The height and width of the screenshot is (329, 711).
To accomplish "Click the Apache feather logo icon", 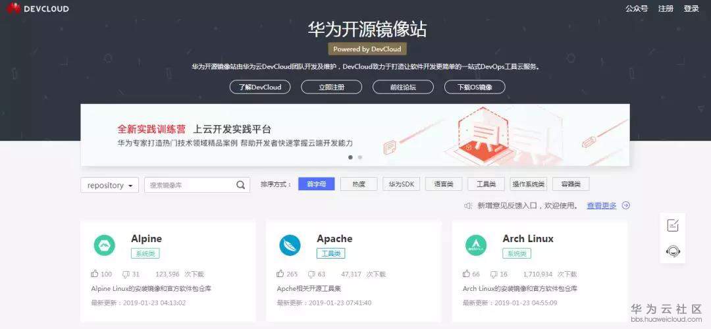I will (x=290, y=245).
